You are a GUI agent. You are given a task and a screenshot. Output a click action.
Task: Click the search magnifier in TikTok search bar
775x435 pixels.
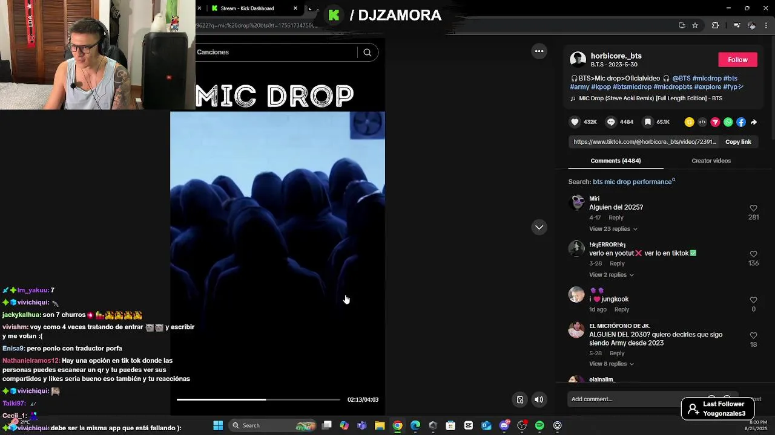(367, 52)
